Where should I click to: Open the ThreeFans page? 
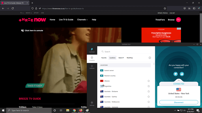click(x=160, y=20)
